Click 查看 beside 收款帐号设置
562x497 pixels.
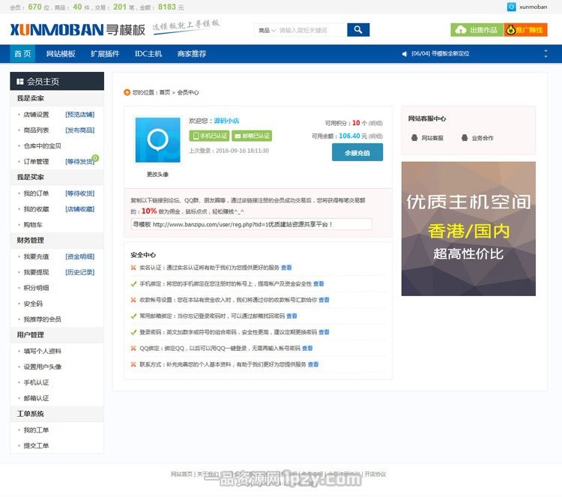pyautogui.click(x=324, y=300)
